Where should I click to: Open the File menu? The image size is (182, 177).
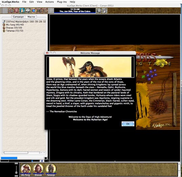24,2
